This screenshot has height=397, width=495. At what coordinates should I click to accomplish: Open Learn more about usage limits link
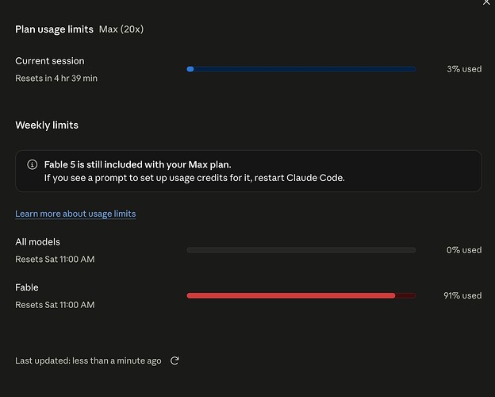point(75,214)
